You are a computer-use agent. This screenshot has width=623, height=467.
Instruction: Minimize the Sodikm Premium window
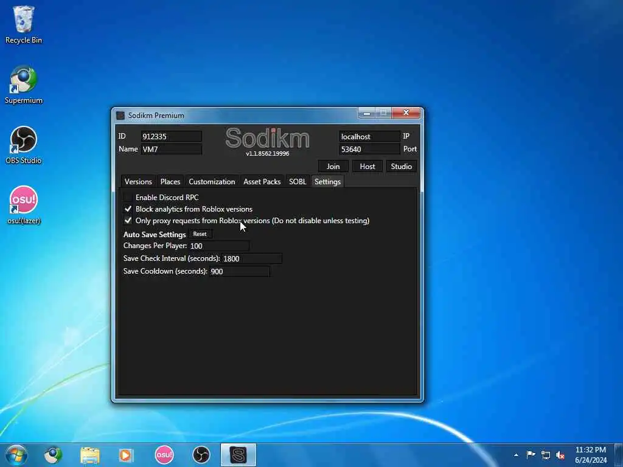point(366,112)
